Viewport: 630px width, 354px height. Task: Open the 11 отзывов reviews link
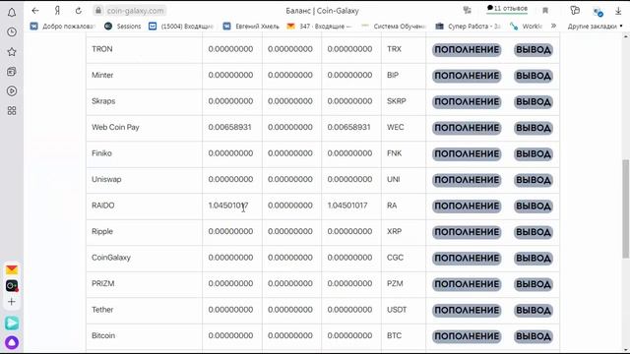point(507,9)
